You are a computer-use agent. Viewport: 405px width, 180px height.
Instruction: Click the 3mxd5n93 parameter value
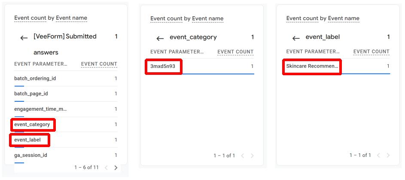(x=163, y=66)
